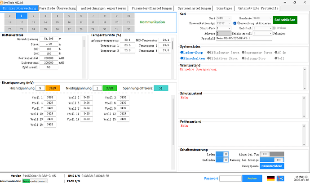Image resolution: width=310 pixels, height=183 pixels.
Task: Click the scissors screenshot icon
Action: point(280,178)
